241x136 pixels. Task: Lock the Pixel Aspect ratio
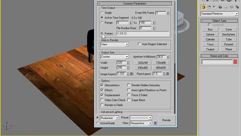[x=167, y=74]
